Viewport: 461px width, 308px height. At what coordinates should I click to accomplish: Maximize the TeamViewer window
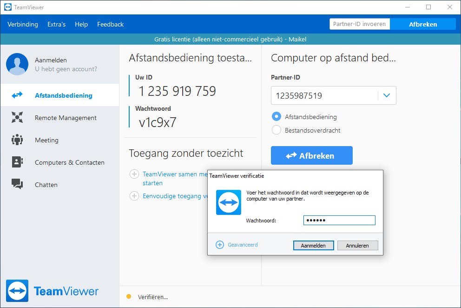(x=428, y=7)
